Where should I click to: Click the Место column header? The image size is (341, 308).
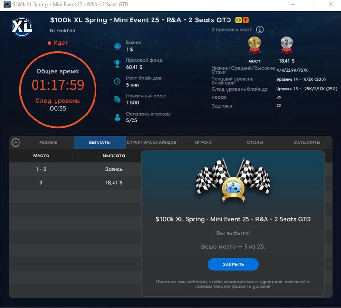coord(41,155)
